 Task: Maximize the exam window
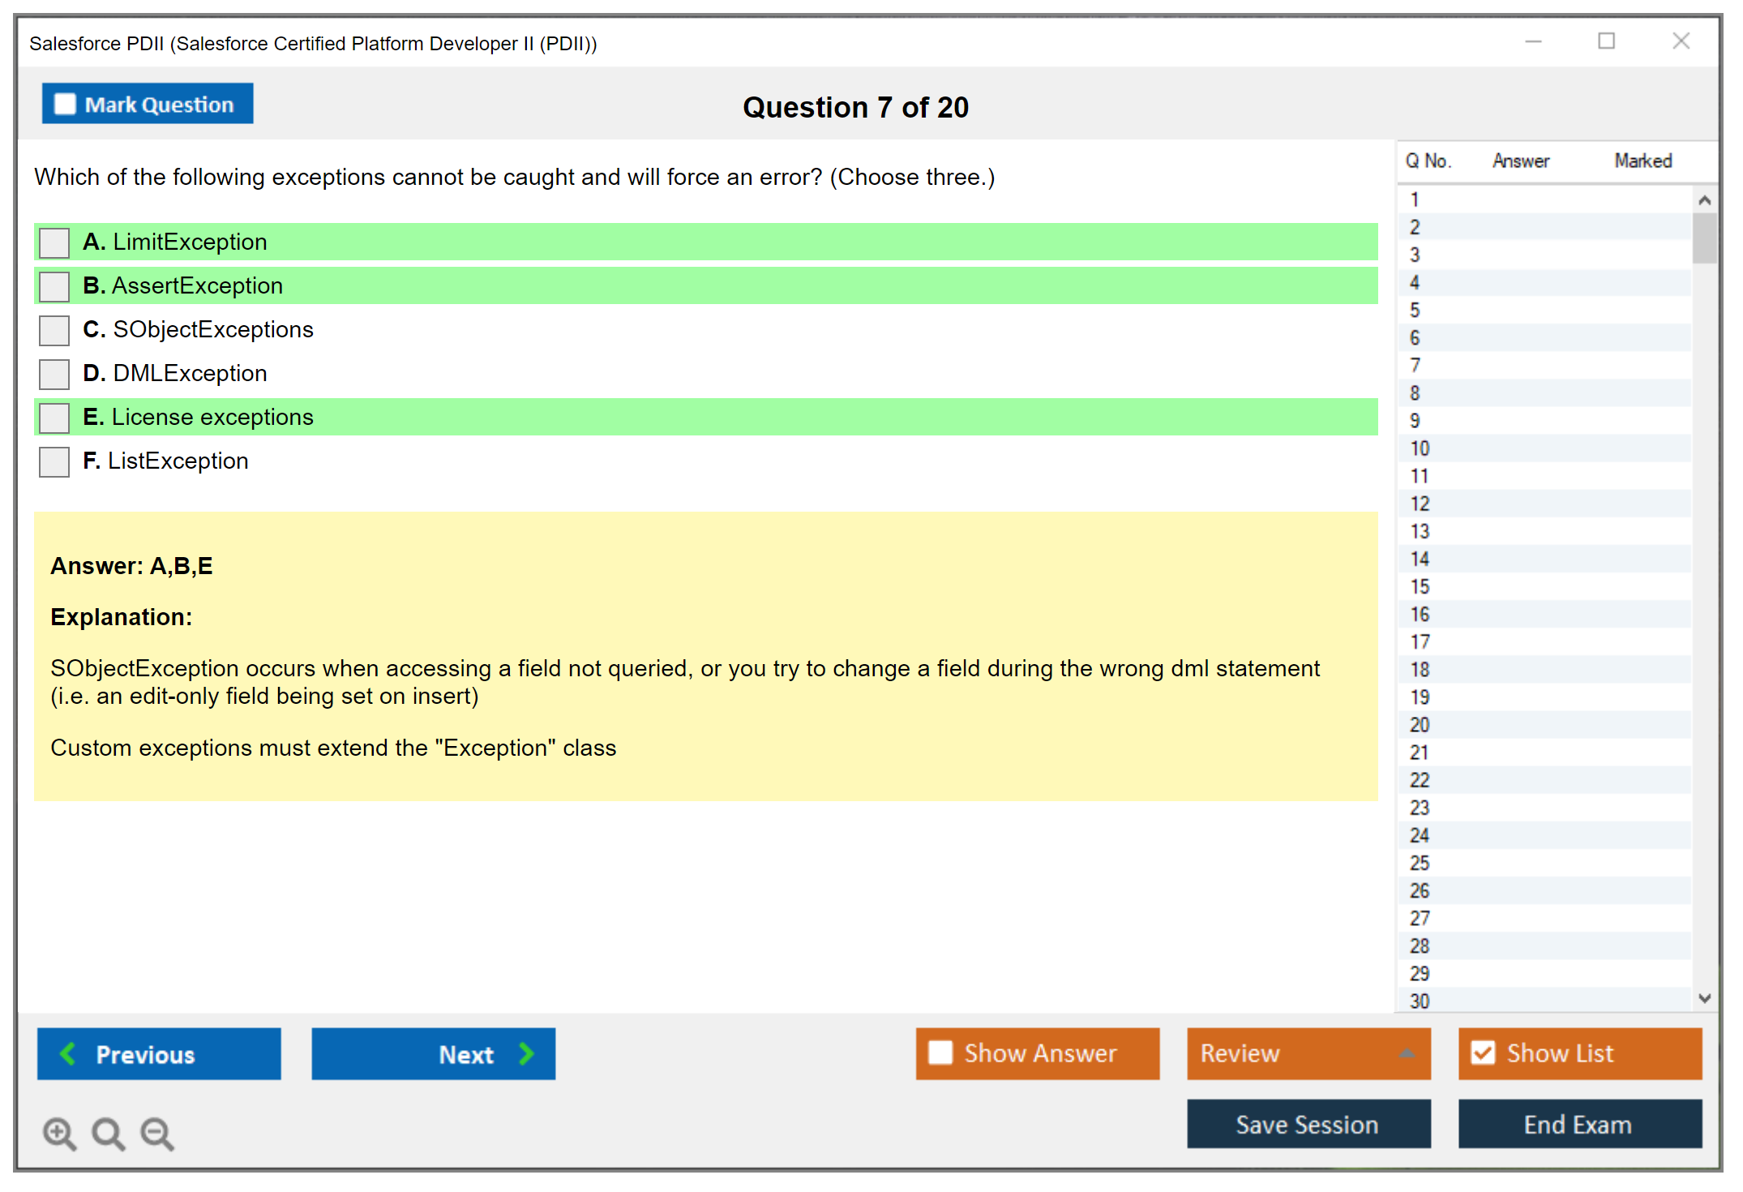coord(1606,41)
